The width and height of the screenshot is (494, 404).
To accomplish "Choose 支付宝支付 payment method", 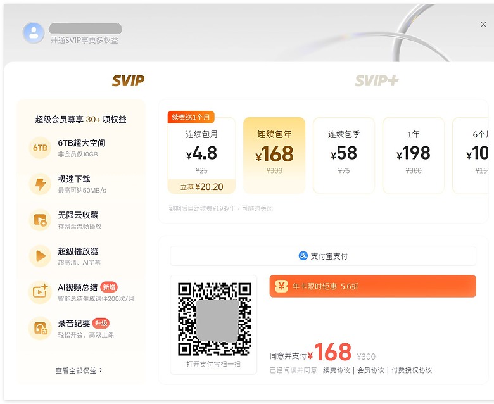I will tap(323, 256).
